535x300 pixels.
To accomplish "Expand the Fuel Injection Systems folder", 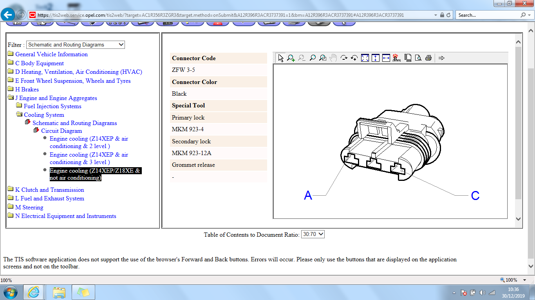I will [19, 106].
